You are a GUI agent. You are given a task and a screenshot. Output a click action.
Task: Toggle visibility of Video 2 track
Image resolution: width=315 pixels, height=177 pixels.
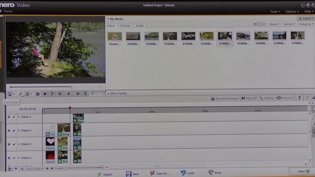tap(9, 158)
